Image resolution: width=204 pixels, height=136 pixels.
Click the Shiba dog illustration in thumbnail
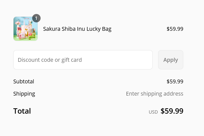tap(27, 33)
